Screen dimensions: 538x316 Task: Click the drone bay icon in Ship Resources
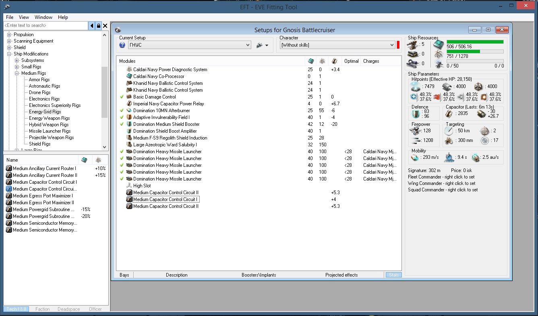[x=438, y=64]
